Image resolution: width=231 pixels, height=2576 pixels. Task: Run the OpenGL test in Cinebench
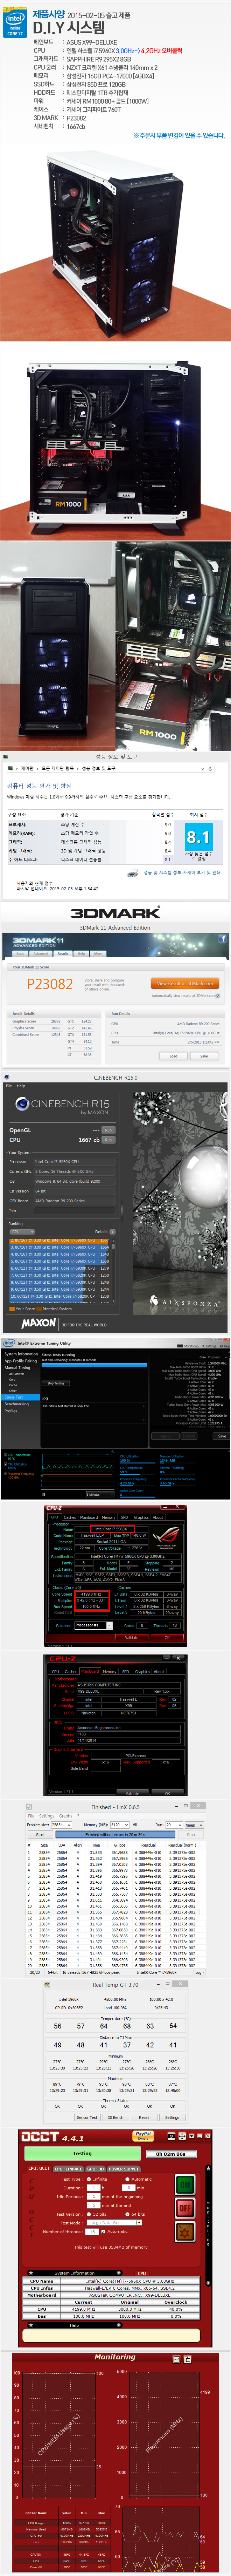108,1130
